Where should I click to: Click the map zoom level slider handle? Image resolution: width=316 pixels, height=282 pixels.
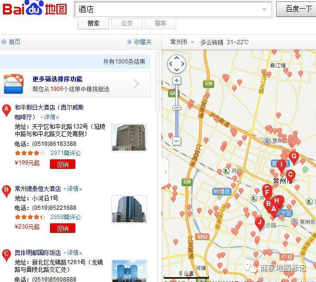coord(177,108)
